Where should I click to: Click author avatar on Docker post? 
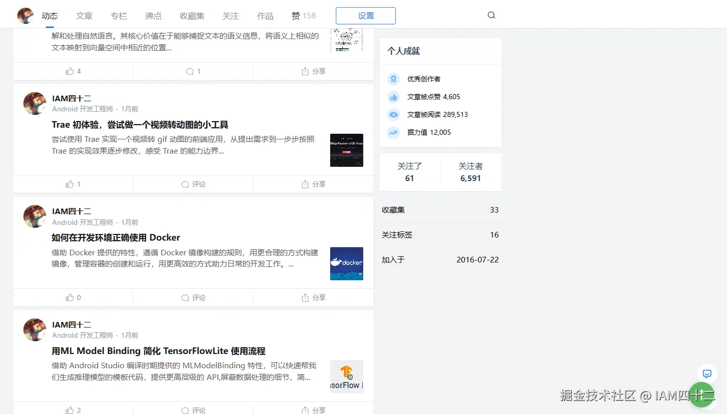[35, 216]
